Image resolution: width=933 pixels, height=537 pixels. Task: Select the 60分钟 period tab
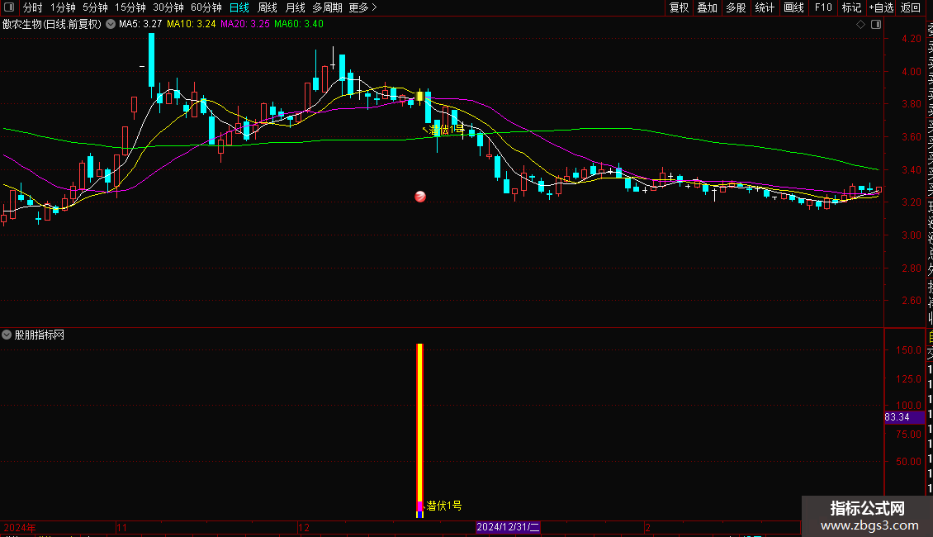[206, 7]
